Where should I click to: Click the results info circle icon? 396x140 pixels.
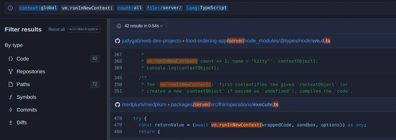(x=119, y=26)
